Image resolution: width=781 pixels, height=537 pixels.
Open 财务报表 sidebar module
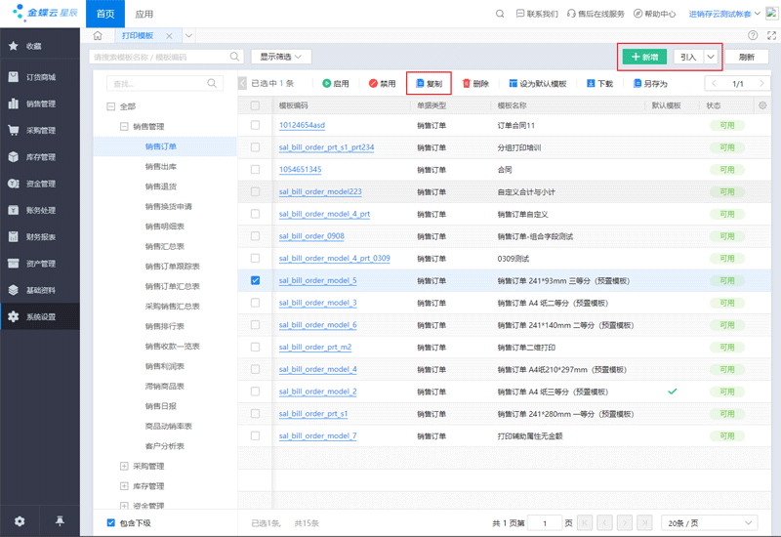pos(40,236)
